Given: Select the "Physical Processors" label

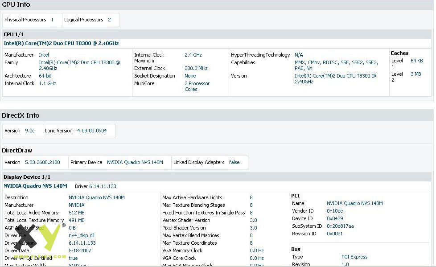Looking at the screenshot, I should tap(25, 20).
